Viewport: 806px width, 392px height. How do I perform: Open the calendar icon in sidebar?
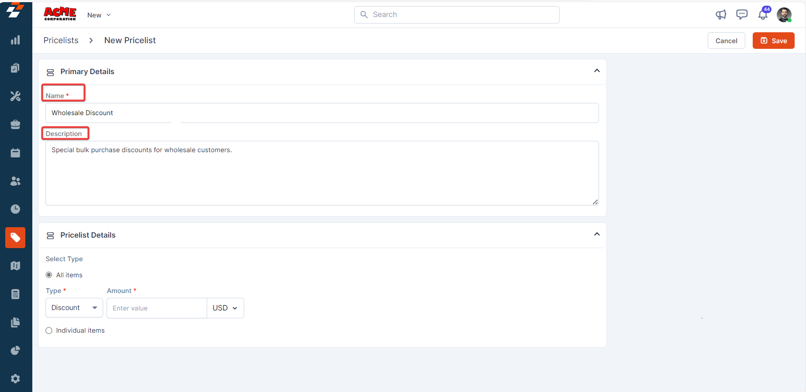15,153
